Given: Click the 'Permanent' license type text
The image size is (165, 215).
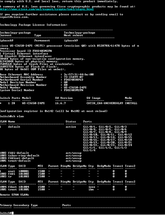Looking at the screenshot, I should click(42, 41).
